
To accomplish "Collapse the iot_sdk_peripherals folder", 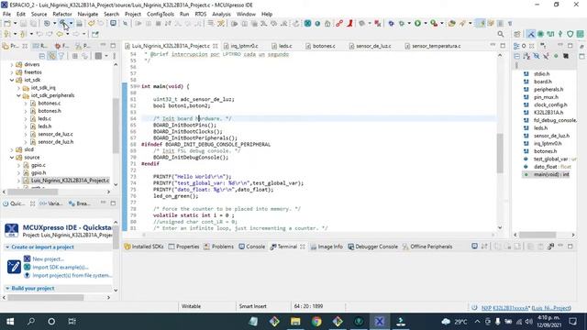I will [x=18, y=95].
